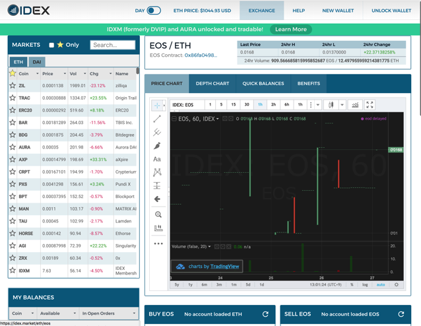Click the TradingView cloud logo
Viewport: 421px width, 326px height.
180,267
